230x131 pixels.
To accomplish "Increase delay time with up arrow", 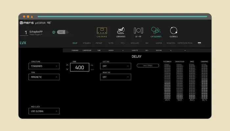I will 67,65.
